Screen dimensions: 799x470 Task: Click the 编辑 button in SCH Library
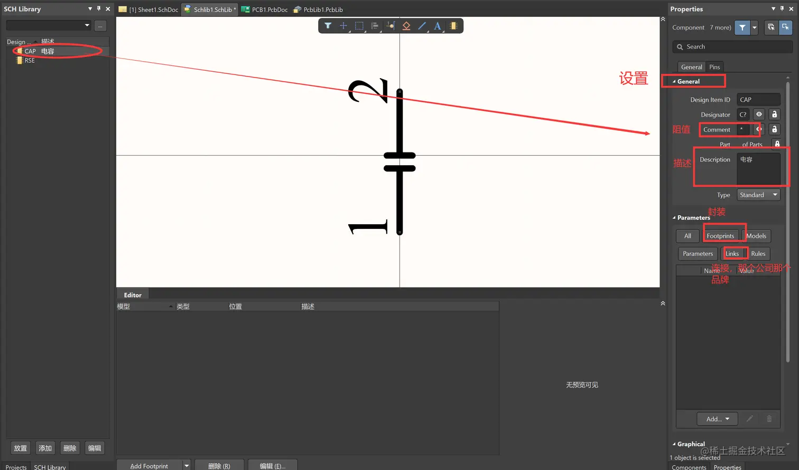click(95, 448)
